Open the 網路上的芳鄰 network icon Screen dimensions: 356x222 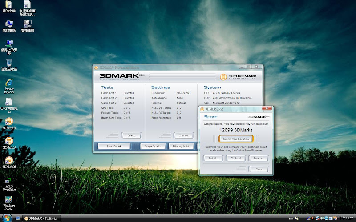pyautogui.click(x=9, y=47)
